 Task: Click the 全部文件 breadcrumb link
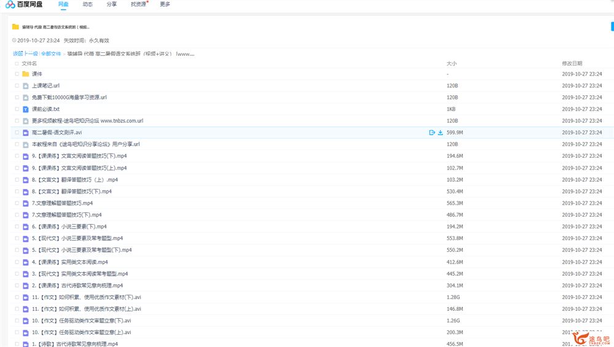tap(51, 53)
